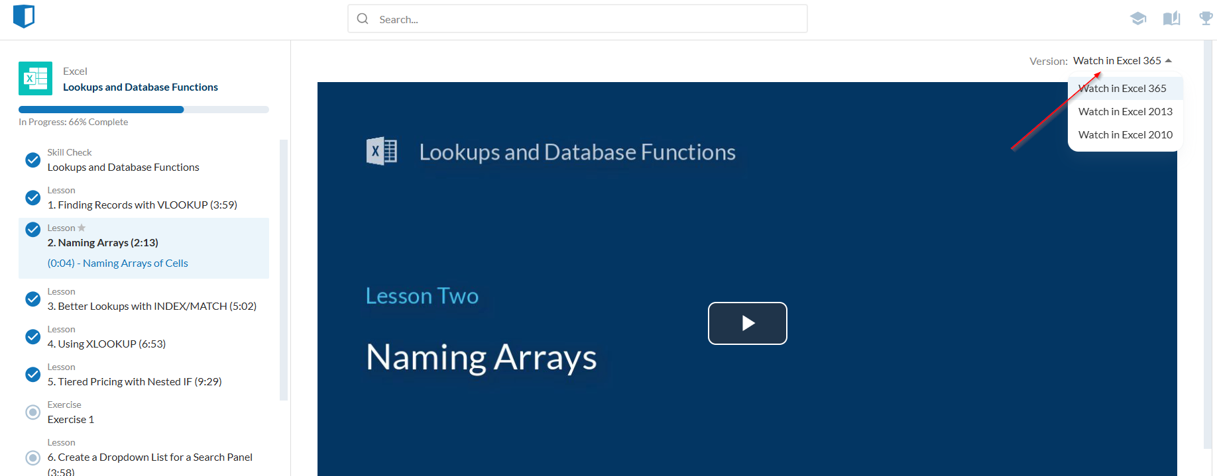This screenshot has height=476, width=1217.
Task: Click the Excel course icon in sidebar
Action: click(x=36, y=79)
